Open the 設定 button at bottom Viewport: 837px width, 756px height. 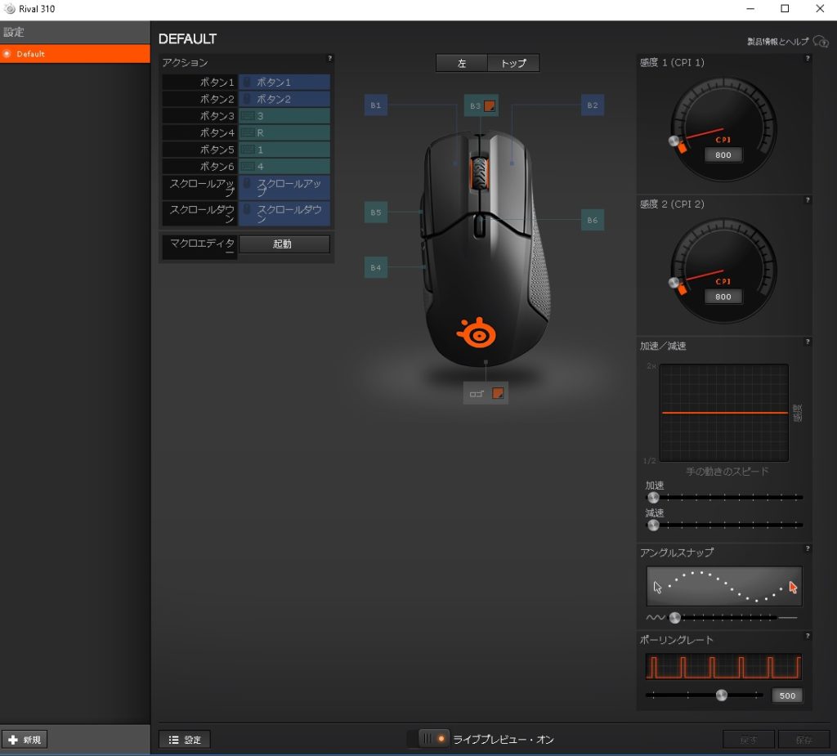coord(185,740)
